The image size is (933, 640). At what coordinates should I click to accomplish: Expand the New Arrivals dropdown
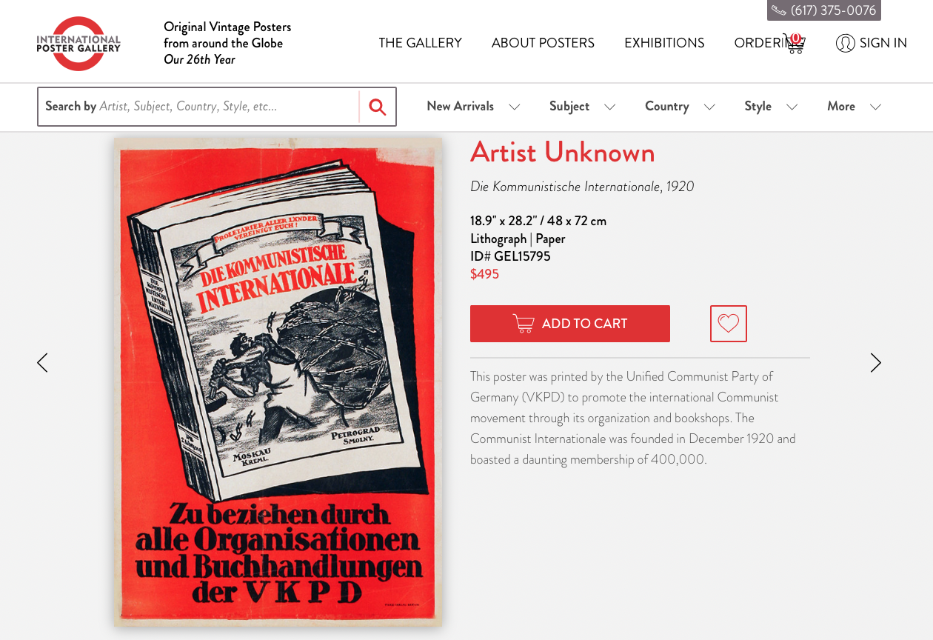click(x=473, y=107)
